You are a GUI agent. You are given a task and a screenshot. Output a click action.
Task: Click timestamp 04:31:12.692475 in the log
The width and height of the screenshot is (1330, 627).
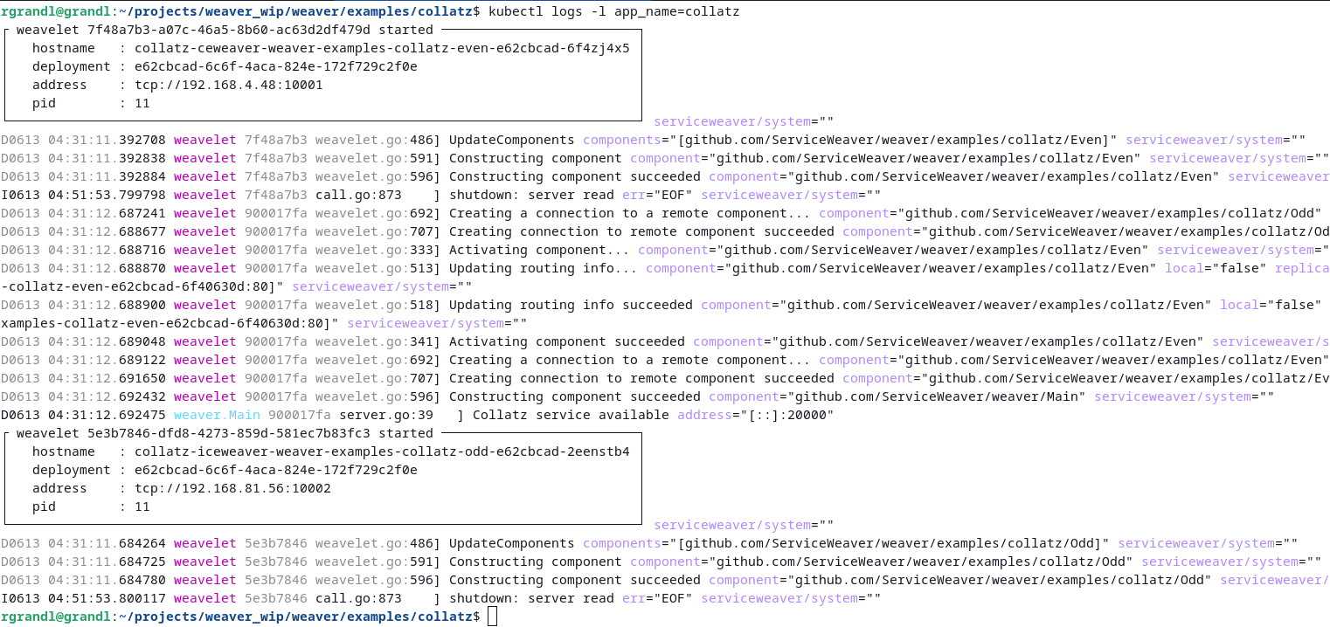click(107, 415)
